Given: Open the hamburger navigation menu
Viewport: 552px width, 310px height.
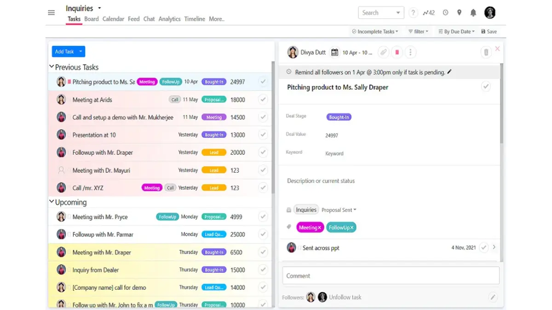Looking at the screenshot, I should [x=52, y=12].
